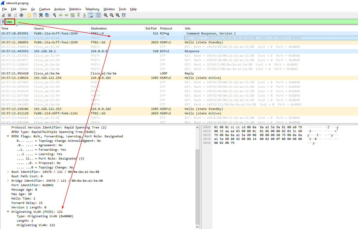Open the capture options gear icon
The height and width of the screenshot is (229, 358).
tap(21, 15)
